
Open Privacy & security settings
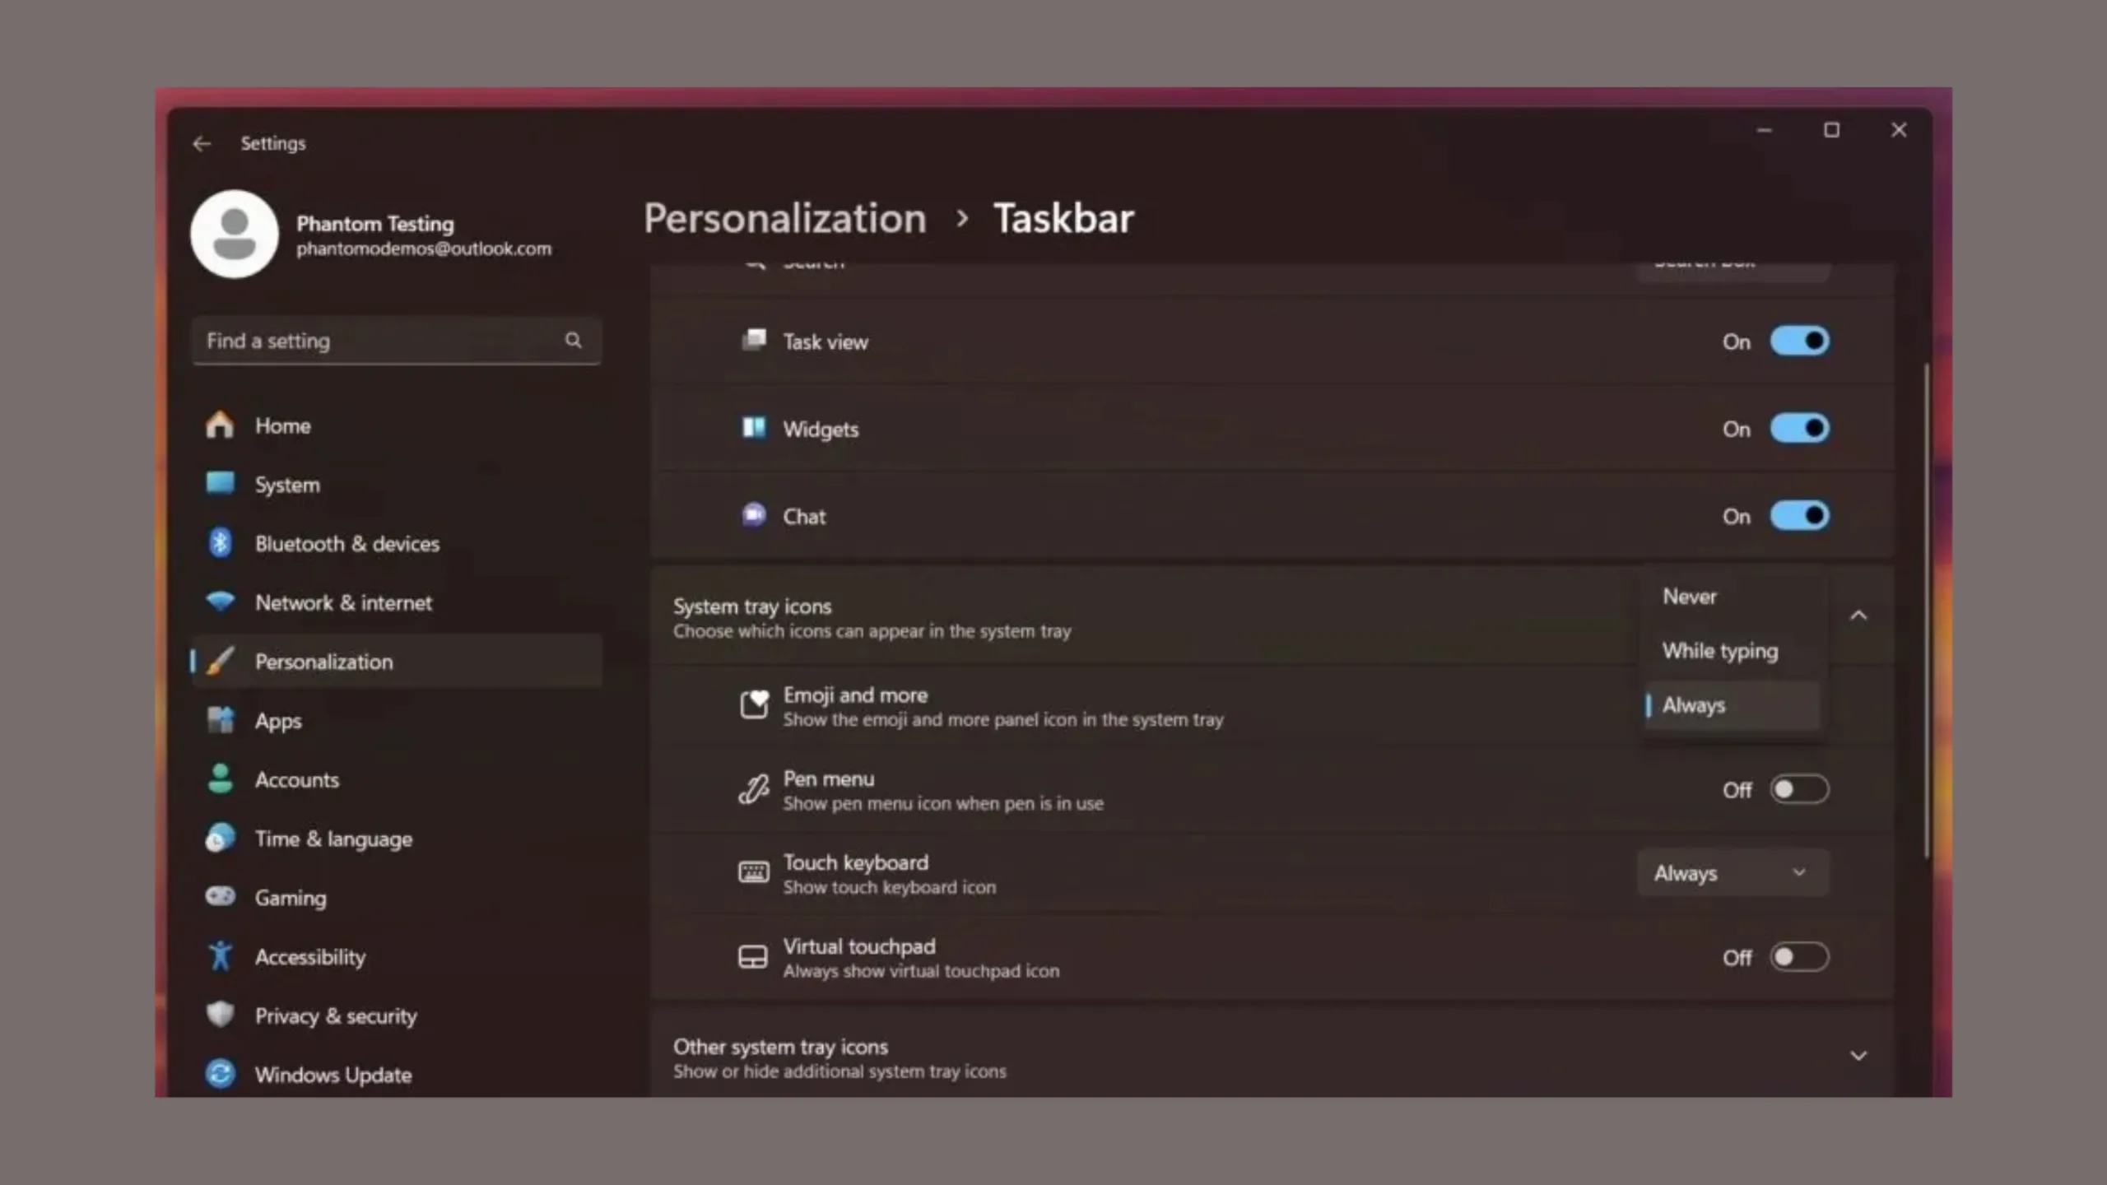click(397, 1015)
